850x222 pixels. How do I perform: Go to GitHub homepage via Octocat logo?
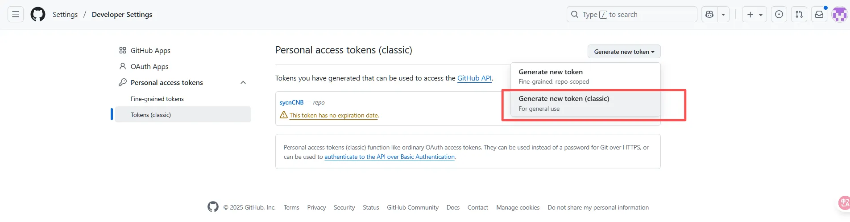point(38,15)
